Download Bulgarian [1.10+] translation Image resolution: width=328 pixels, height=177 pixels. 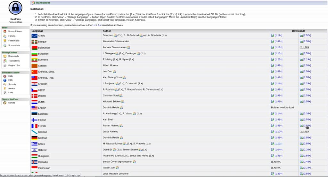click(278, 53)
